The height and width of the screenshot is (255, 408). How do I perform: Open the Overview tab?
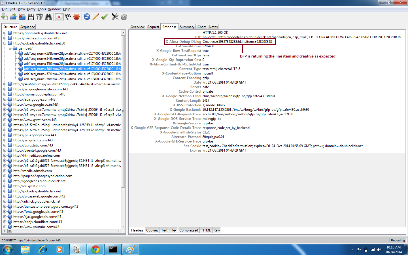coord(138,27)
